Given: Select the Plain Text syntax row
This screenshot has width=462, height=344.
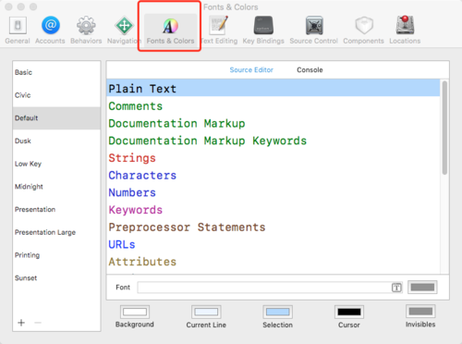Looking at the screenshot, I should tap(274, 89).
